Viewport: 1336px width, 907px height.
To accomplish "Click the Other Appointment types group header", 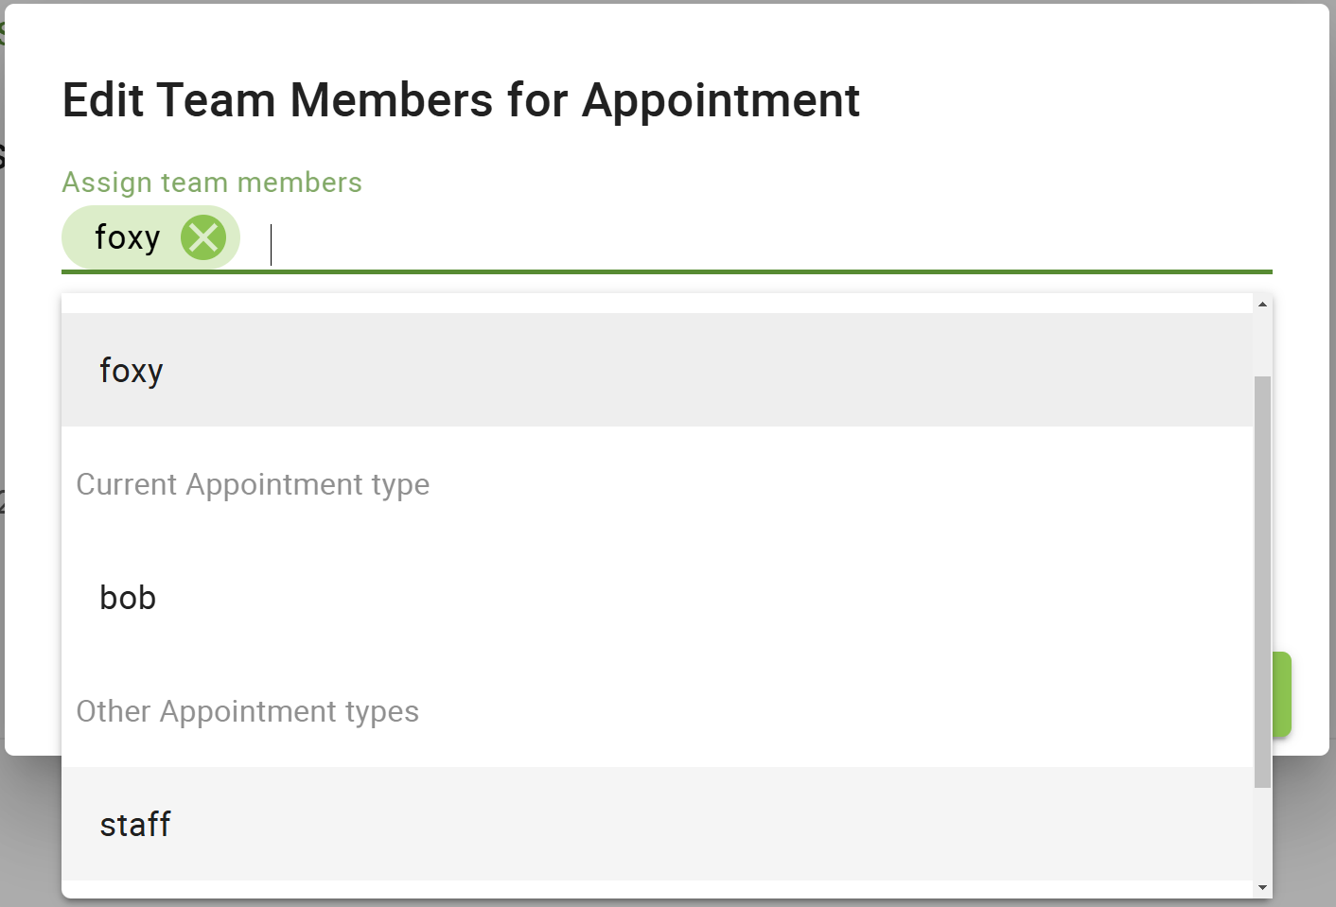I will tap(248, 711).
